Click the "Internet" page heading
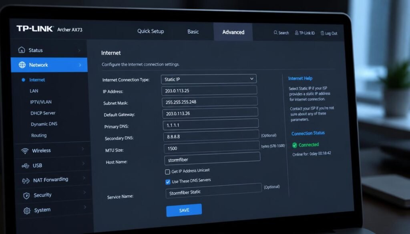The width and height of the screenshot is (410, 234). [111, 53]
